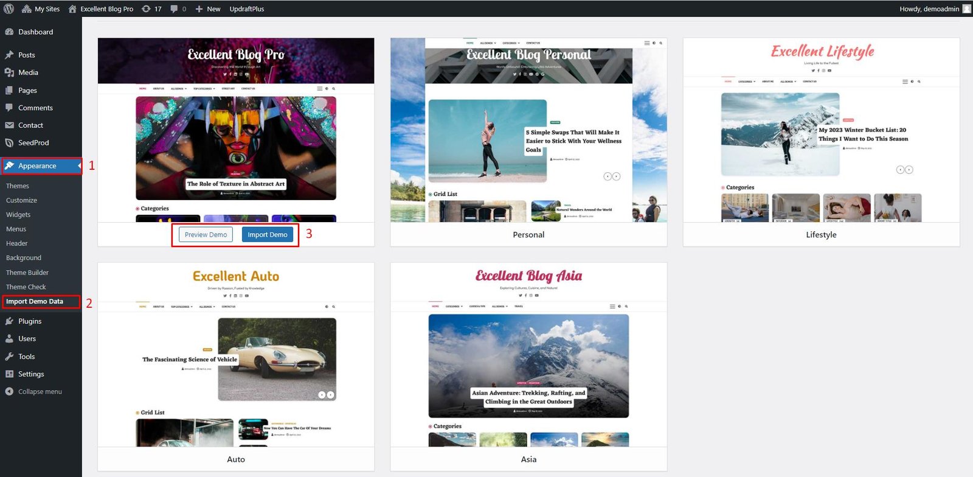Image resolution: width=973 pixels, height=477 pixels.
Task: Click the Lifestyle demo title
Action: coord(821,235)
